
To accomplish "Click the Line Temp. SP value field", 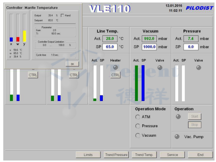I will point(110,47).
